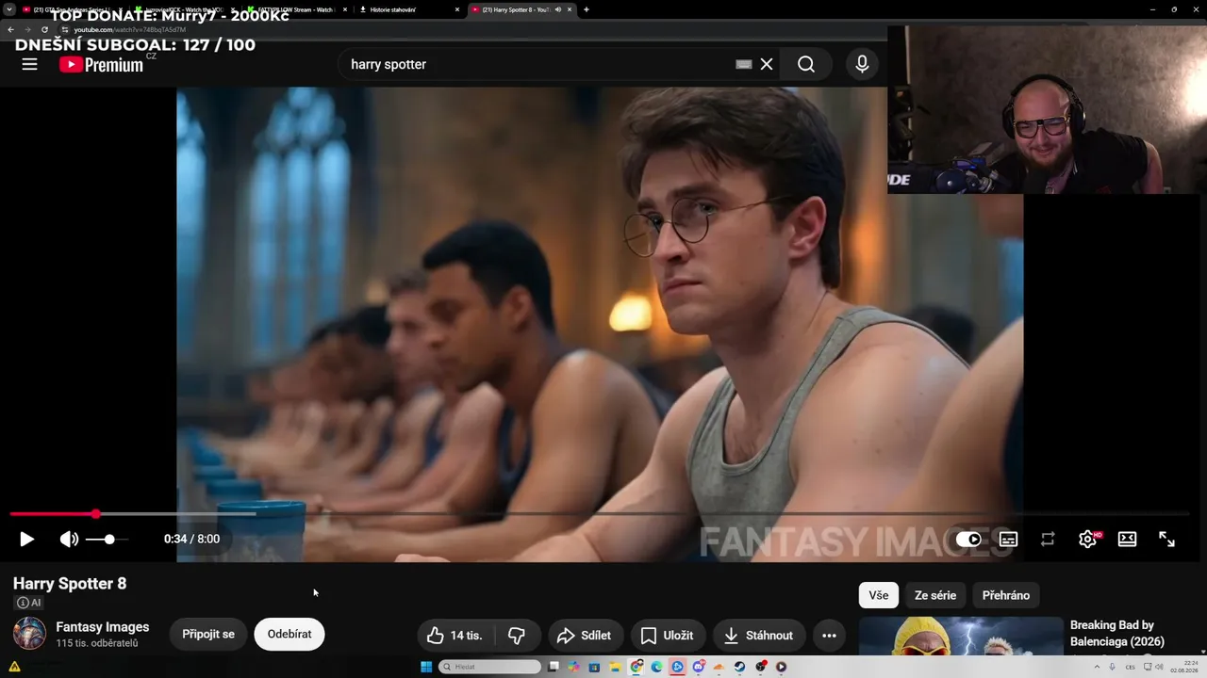Viewport: 1207px width, 678px height.
Task: Open the Windows Start menu
Action: 426,667
